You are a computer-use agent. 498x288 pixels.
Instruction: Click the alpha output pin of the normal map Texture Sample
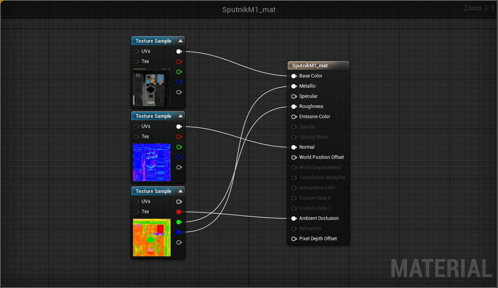179,167
